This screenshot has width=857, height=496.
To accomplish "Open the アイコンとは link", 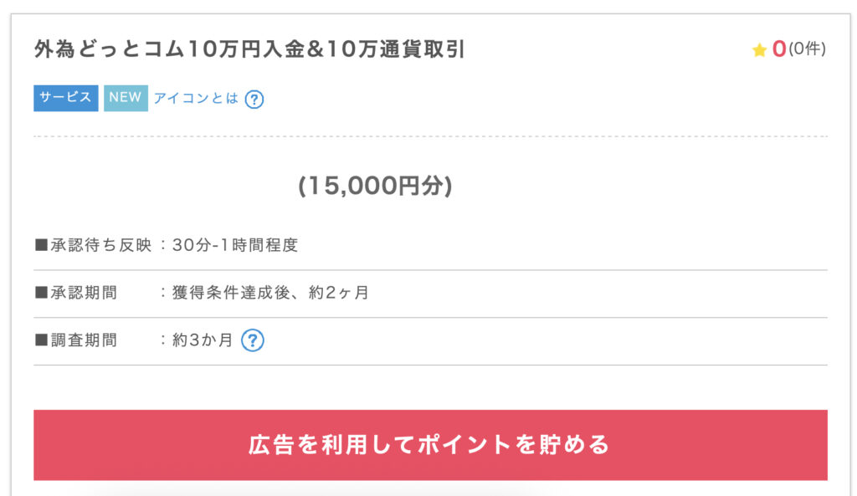I will pyautogui.click(x=196, y=98).
